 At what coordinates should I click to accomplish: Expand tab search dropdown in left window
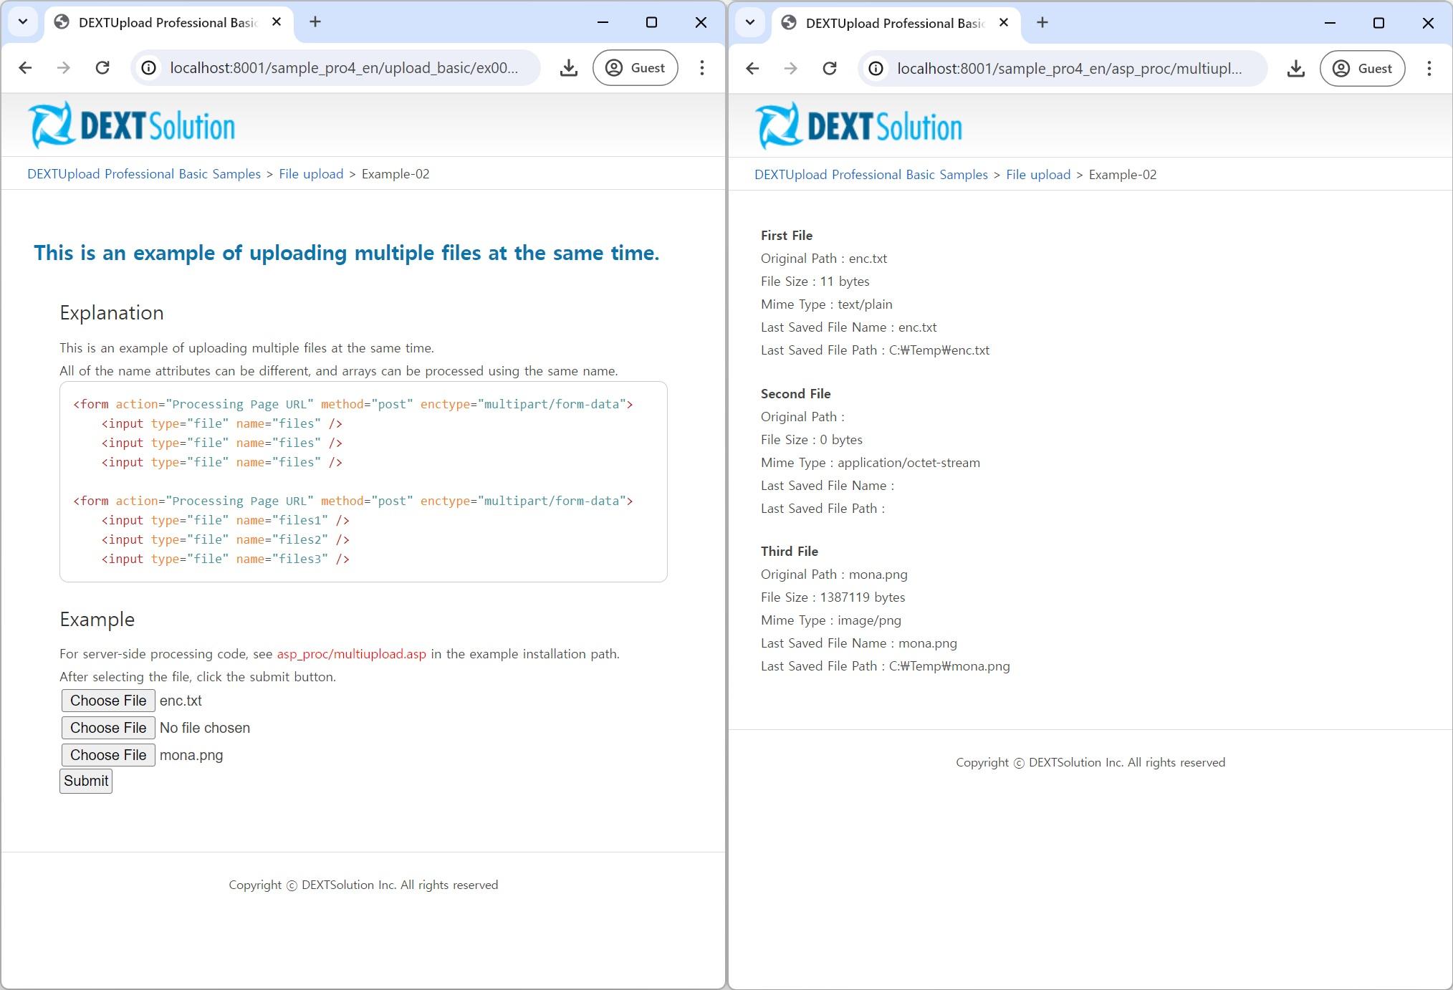[23, 21]
